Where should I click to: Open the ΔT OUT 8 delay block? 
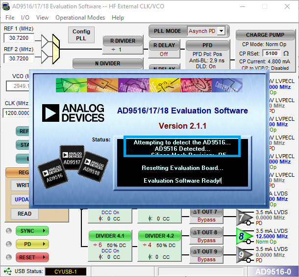[x=206, y=232]
